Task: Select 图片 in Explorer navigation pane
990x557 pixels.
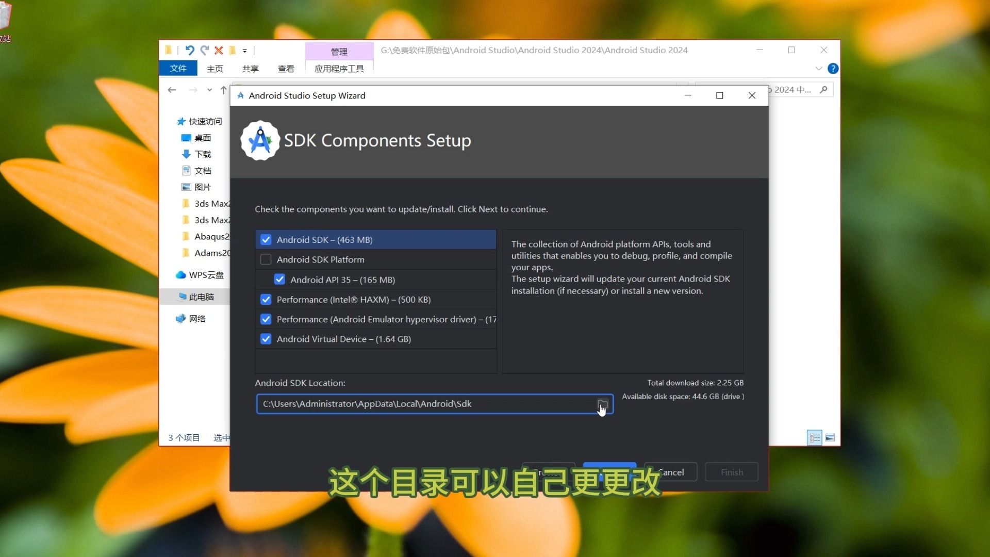Action: click(x=196, y=187)
